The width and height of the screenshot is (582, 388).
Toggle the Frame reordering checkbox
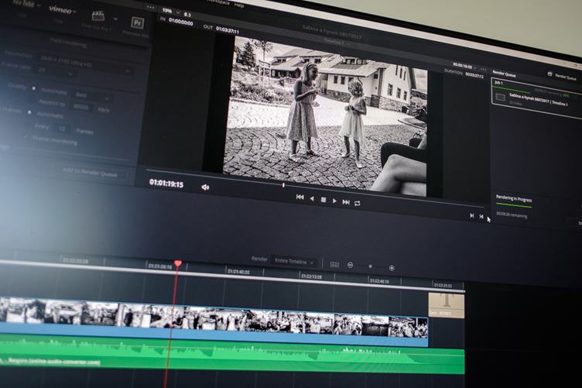(26, 137)
